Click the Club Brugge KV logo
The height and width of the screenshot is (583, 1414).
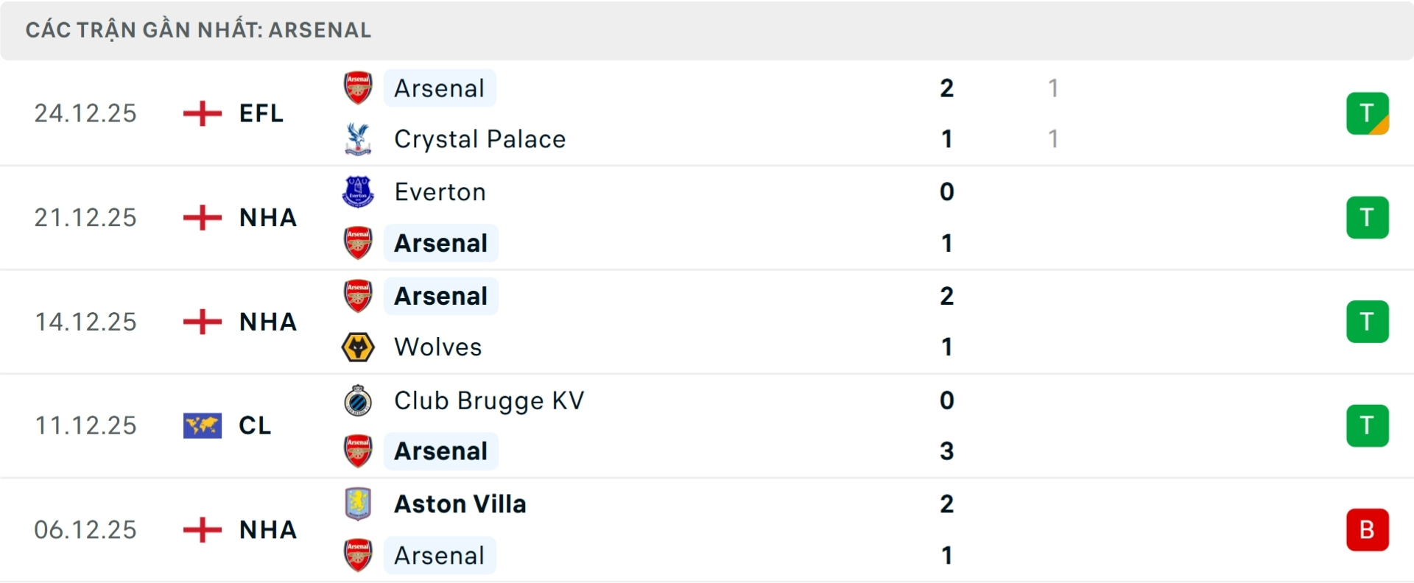358,400
